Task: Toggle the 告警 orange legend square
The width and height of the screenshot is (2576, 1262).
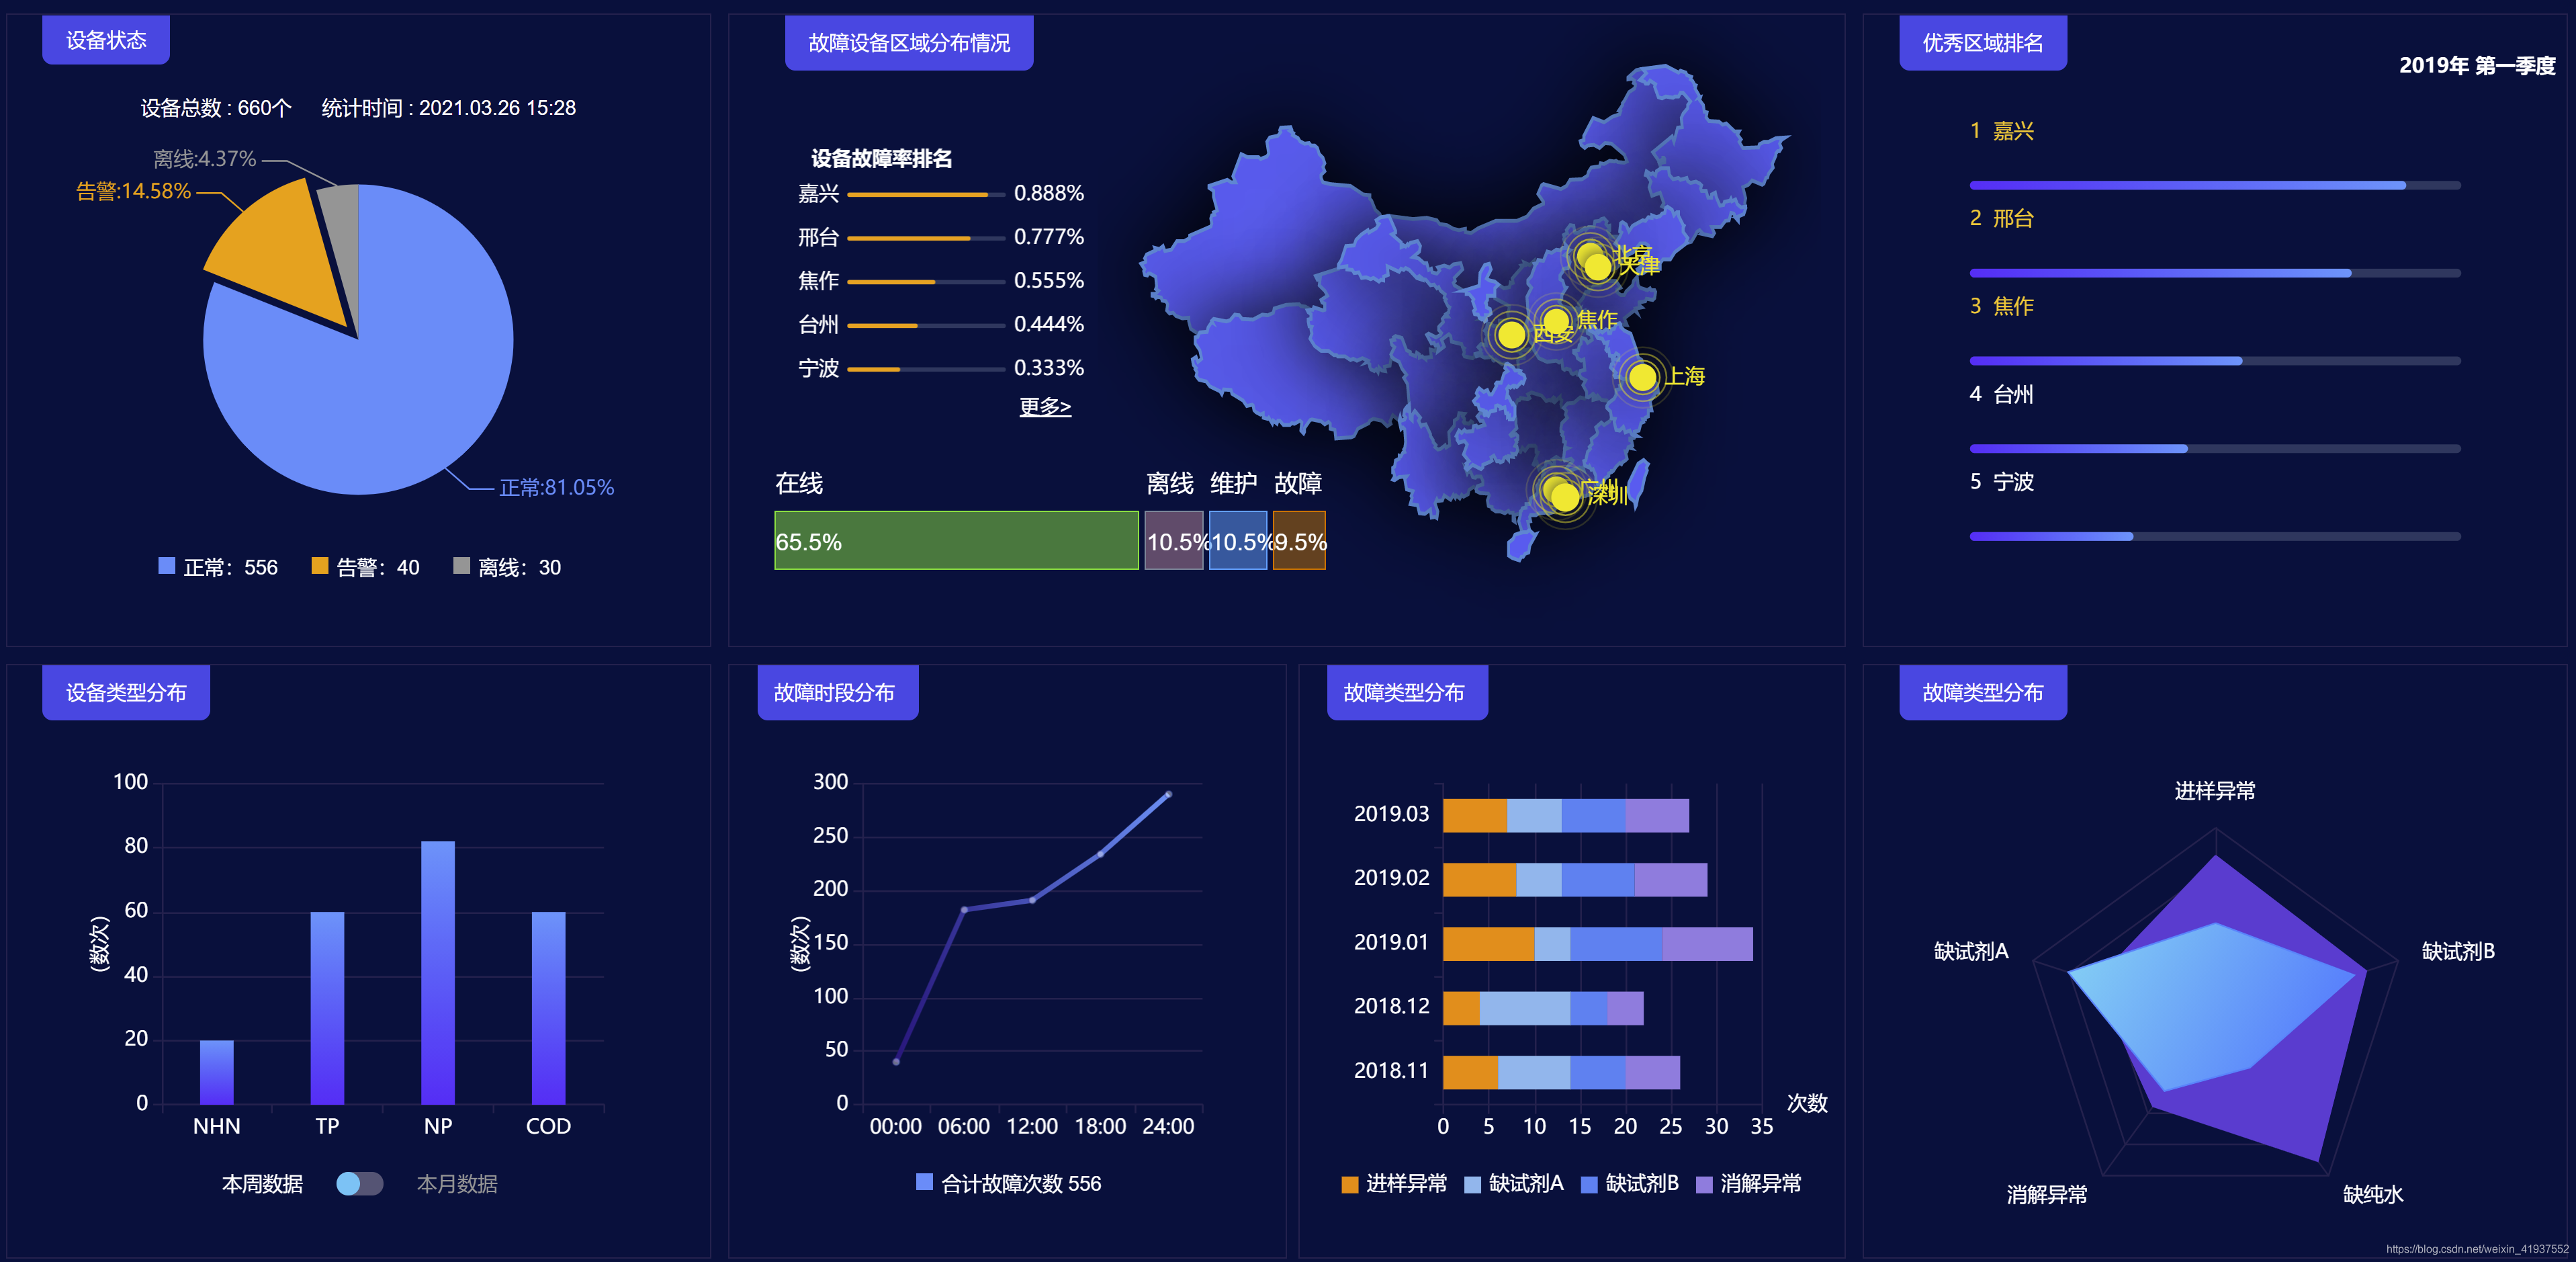Action: (320, 566)
